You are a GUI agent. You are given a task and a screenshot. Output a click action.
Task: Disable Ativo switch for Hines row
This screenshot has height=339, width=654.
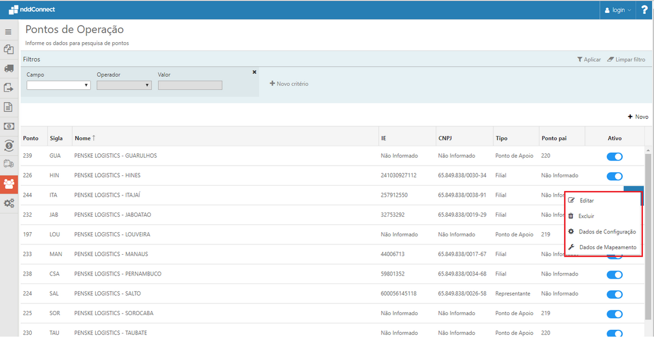[x=614, y=177]
